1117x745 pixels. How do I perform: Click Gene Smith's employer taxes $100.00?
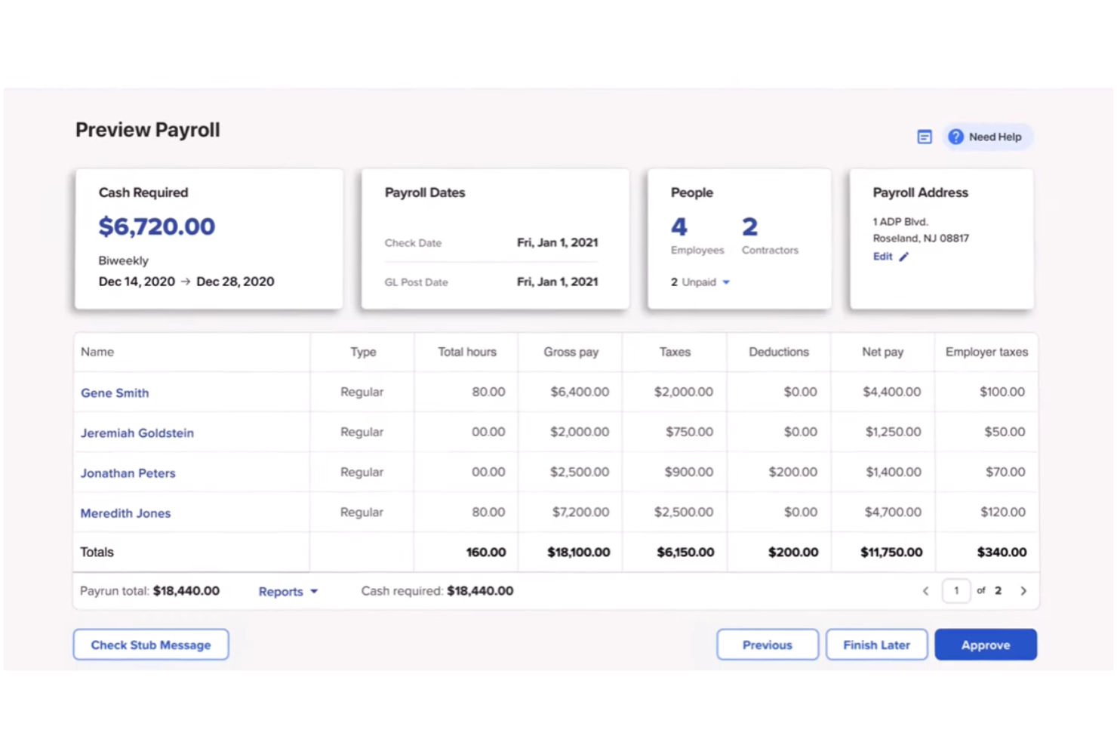pos(1002,392)
